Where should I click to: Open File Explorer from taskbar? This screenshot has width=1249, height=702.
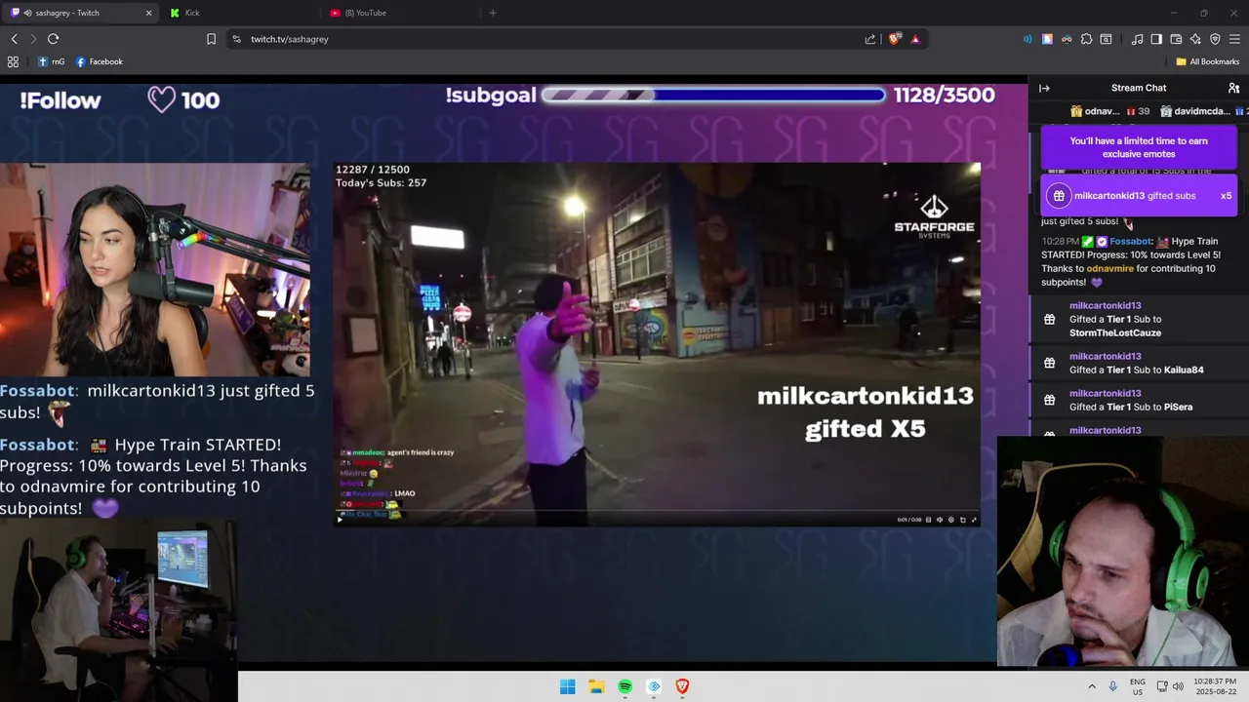596,686
